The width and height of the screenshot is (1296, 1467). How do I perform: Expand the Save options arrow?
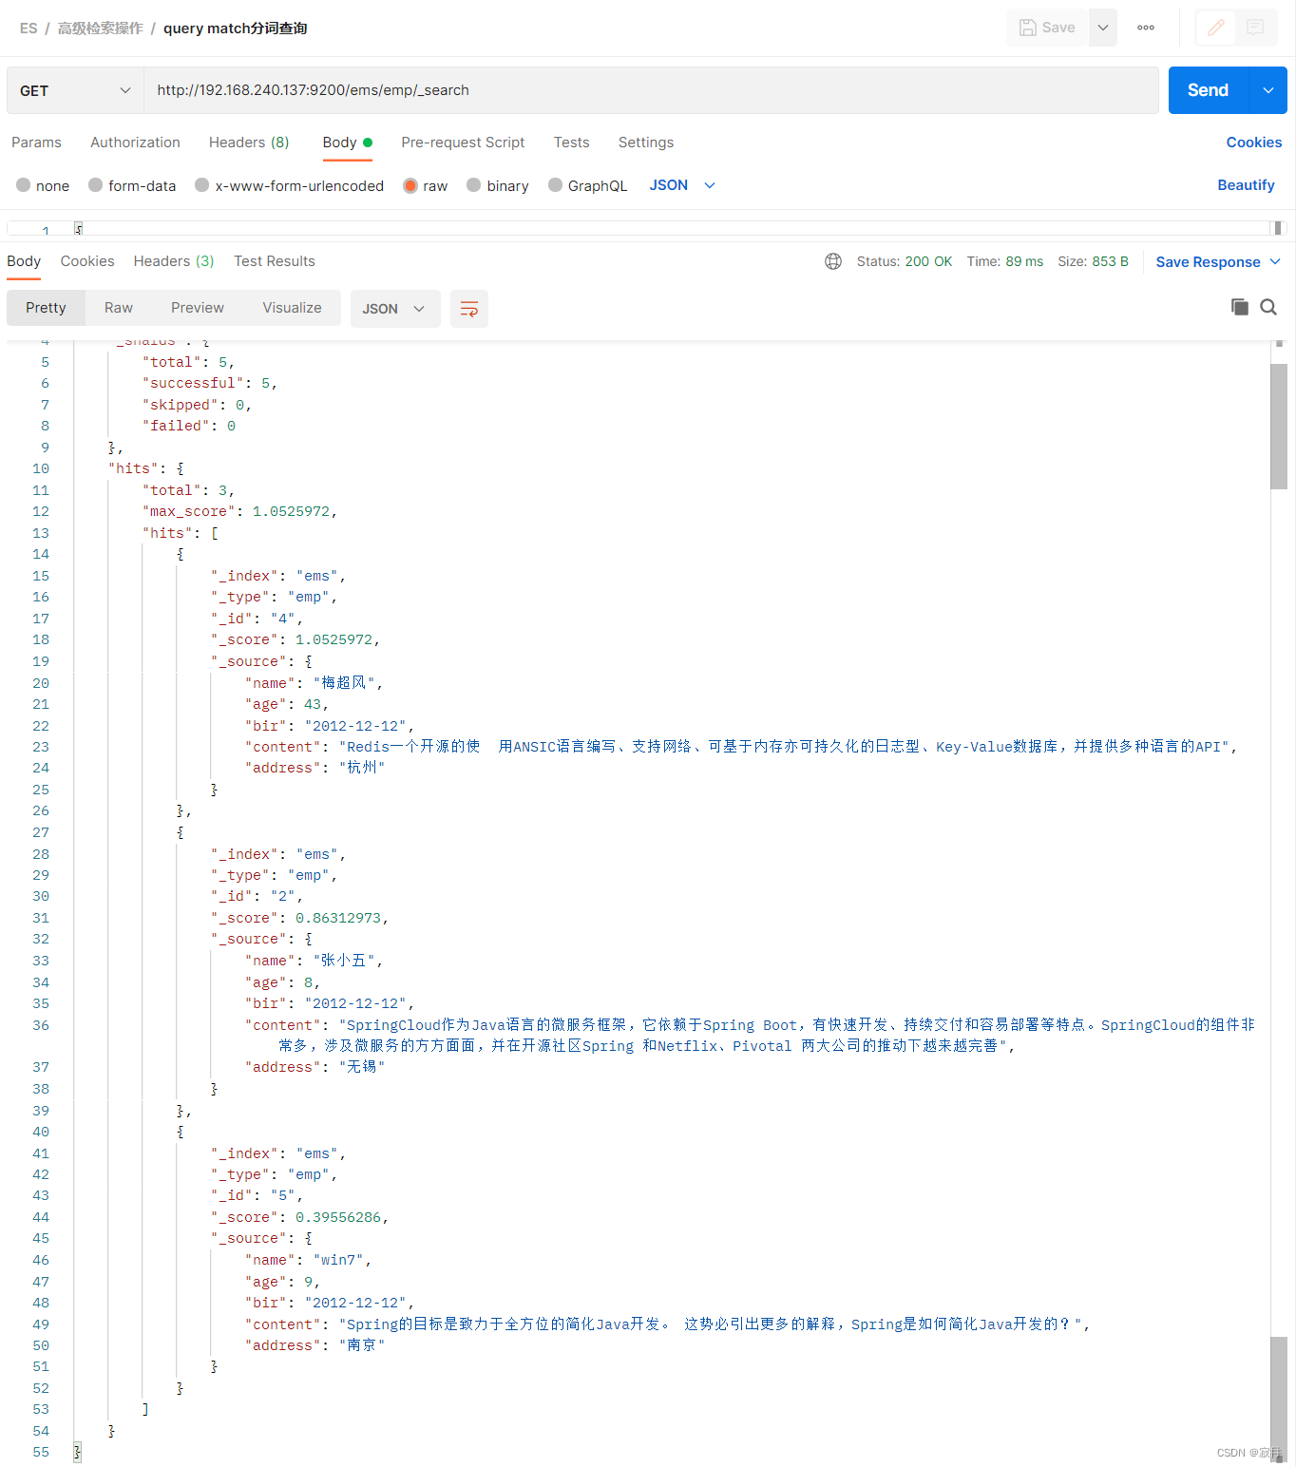point(1103,28)
